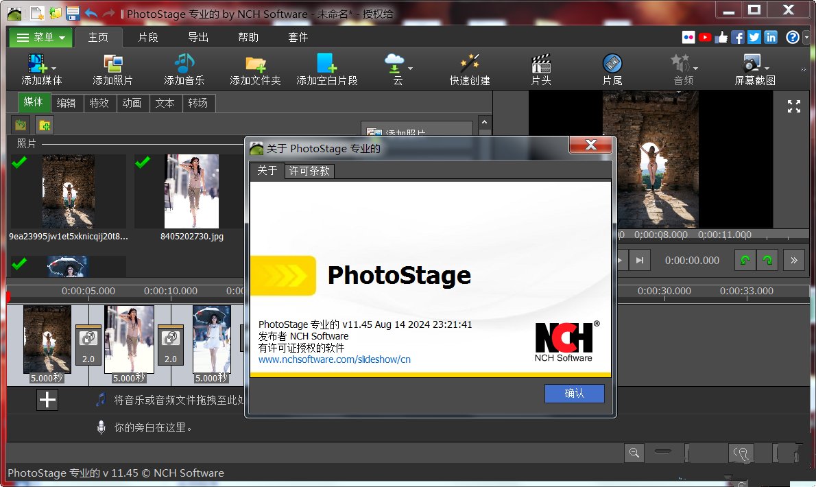Close the About PhotoStage dialog

[590, 145]
